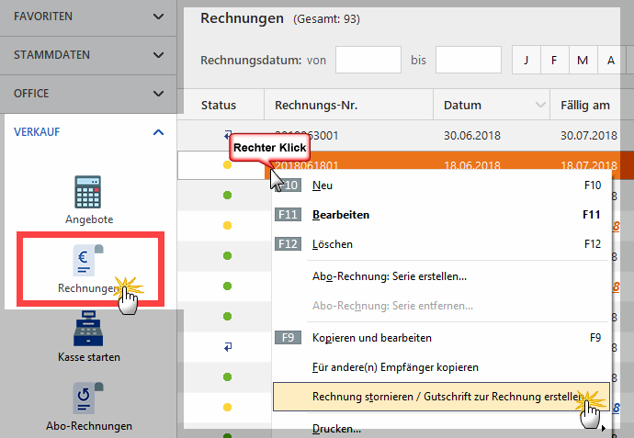Click due date 30.07.2018
Image resolution: width=634 pixels, height=438 pixels.
(x=589, y=135)
